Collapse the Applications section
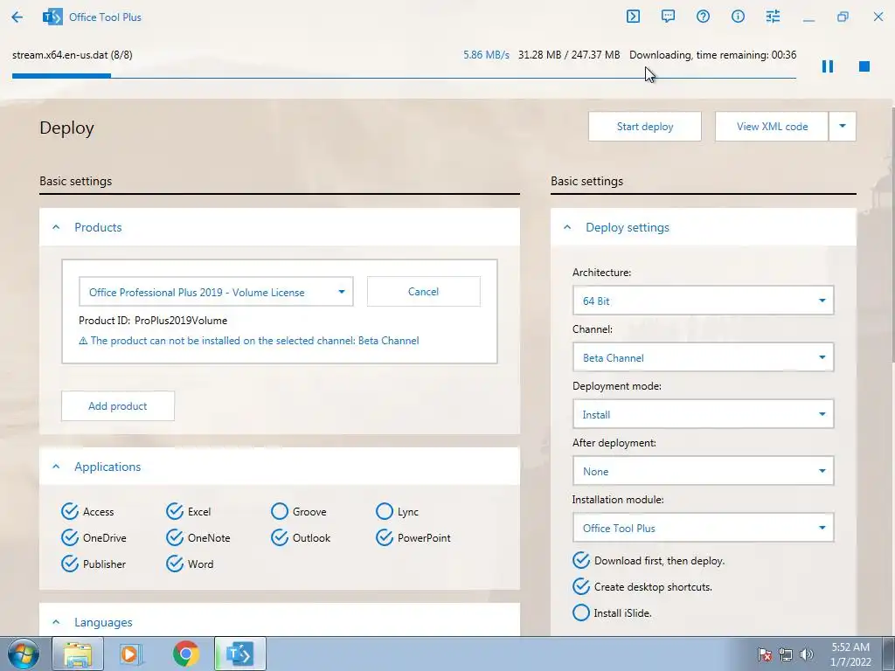The image size is (895, 671). pyautogui.click(x=56, y=467)
